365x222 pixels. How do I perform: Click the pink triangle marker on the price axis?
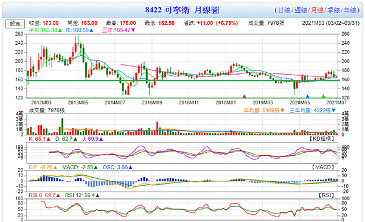tap(244, 96)
